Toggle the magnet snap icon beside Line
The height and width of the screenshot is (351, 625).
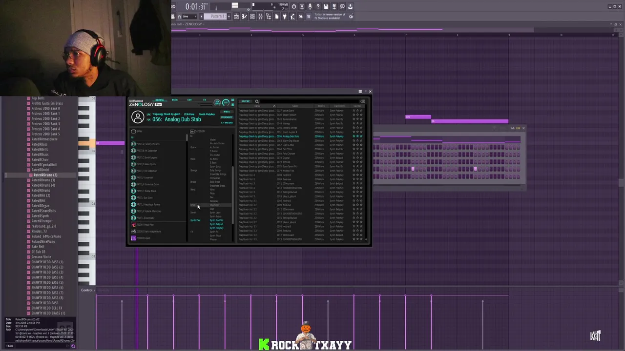(x=180, y=17)
